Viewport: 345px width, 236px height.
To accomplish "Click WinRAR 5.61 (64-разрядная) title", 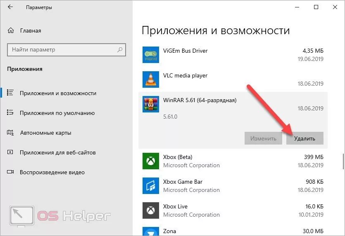I will click(x=200, y=100).
